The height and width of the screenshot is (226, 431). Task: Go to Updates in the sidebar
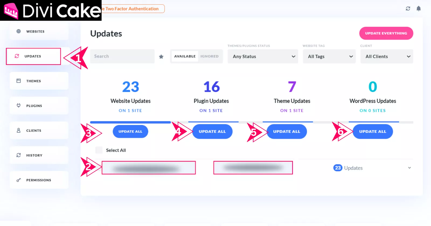click(33, 56)
